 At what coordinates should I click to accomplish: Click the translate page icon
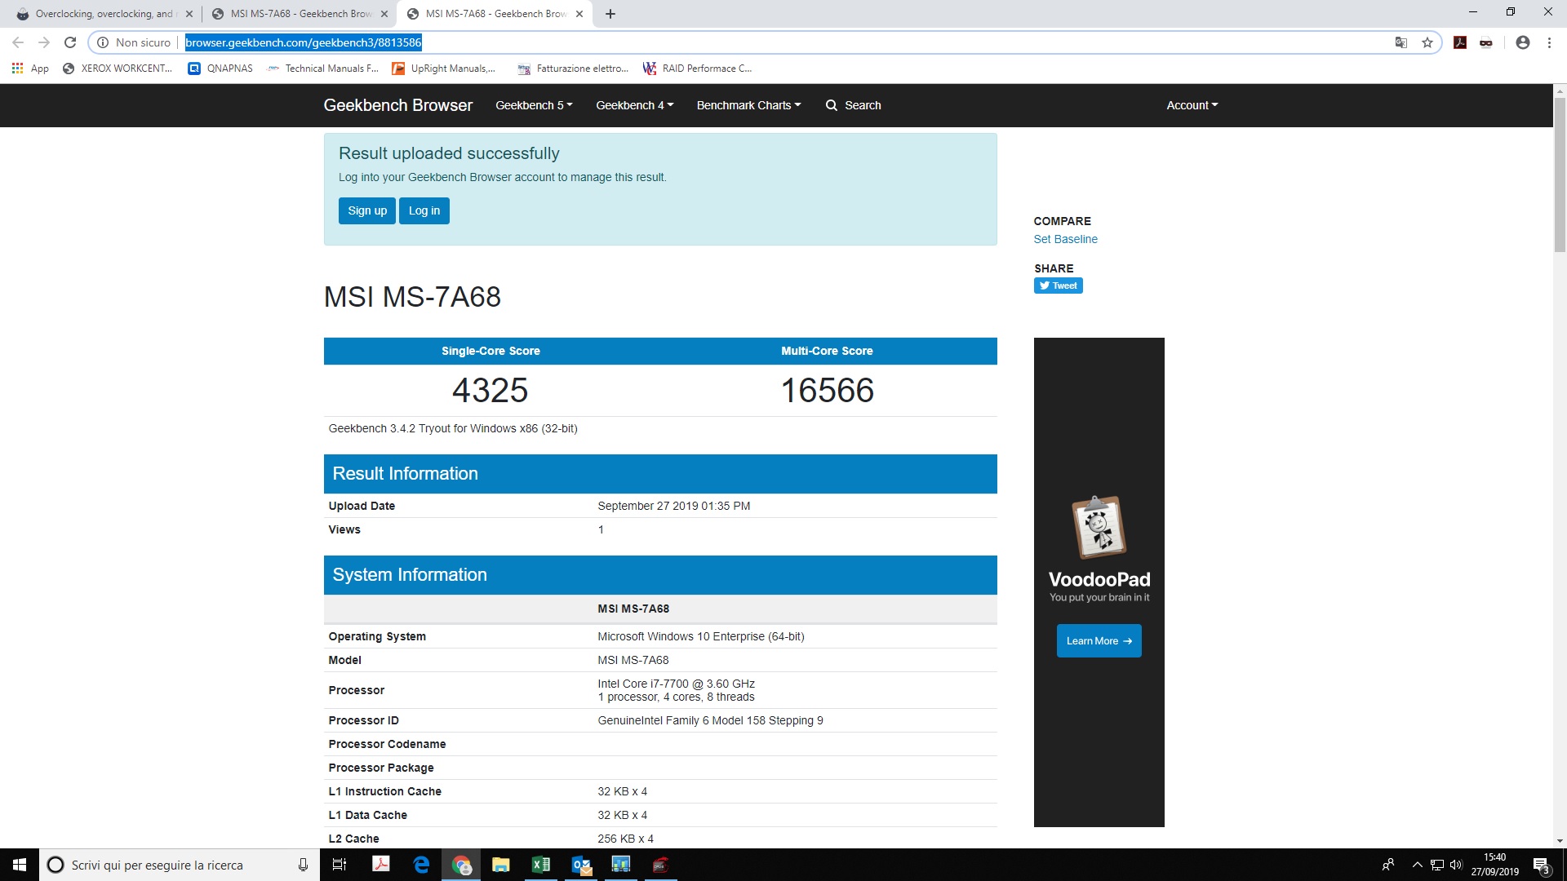pyautogui.click(x=1401, y=42)
